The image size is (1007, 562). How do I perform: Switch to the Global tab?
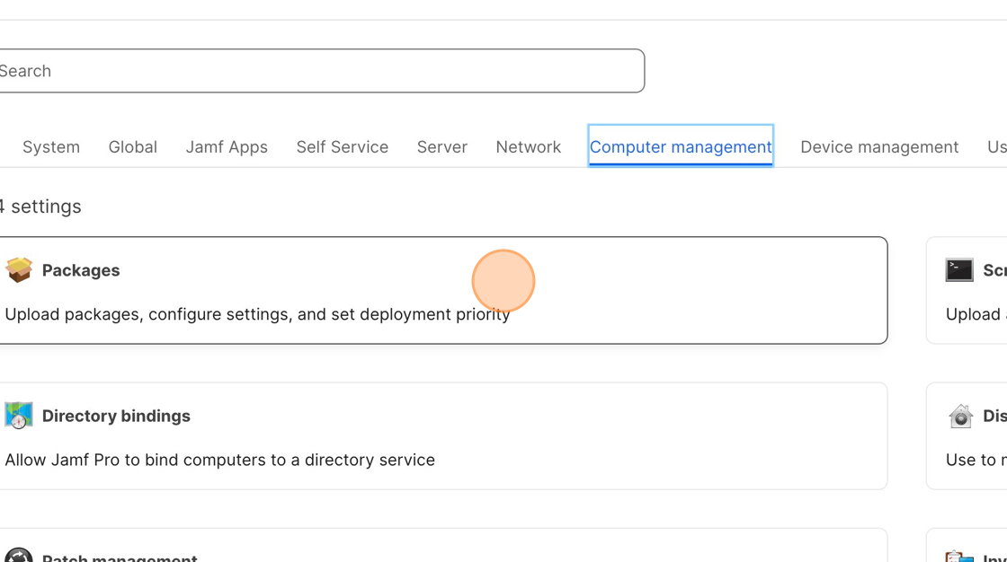(x=133, y=147)
